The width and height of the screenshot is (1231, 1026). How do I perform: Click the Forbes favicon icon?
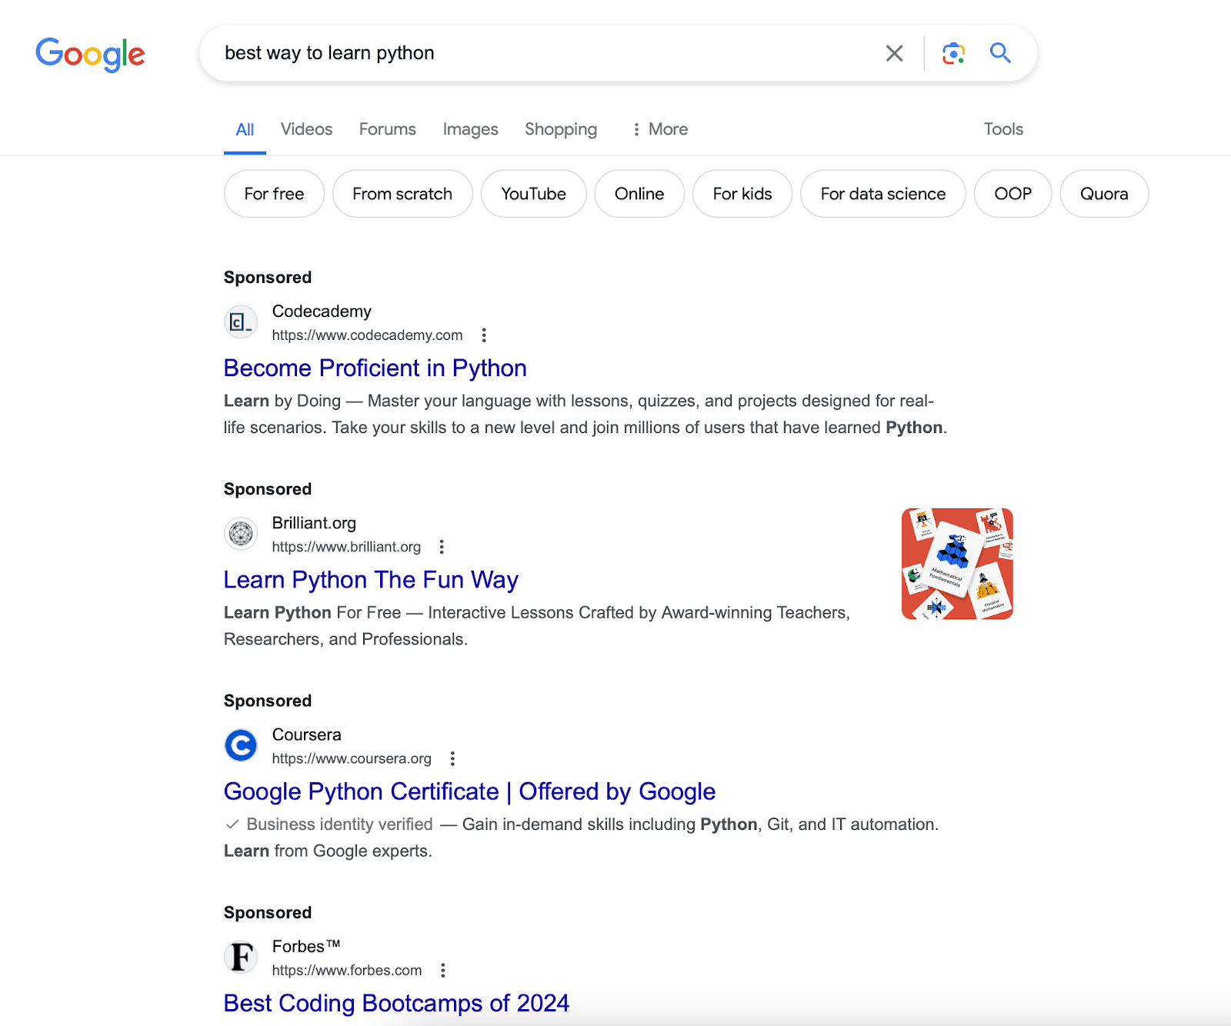pos(241,956)
